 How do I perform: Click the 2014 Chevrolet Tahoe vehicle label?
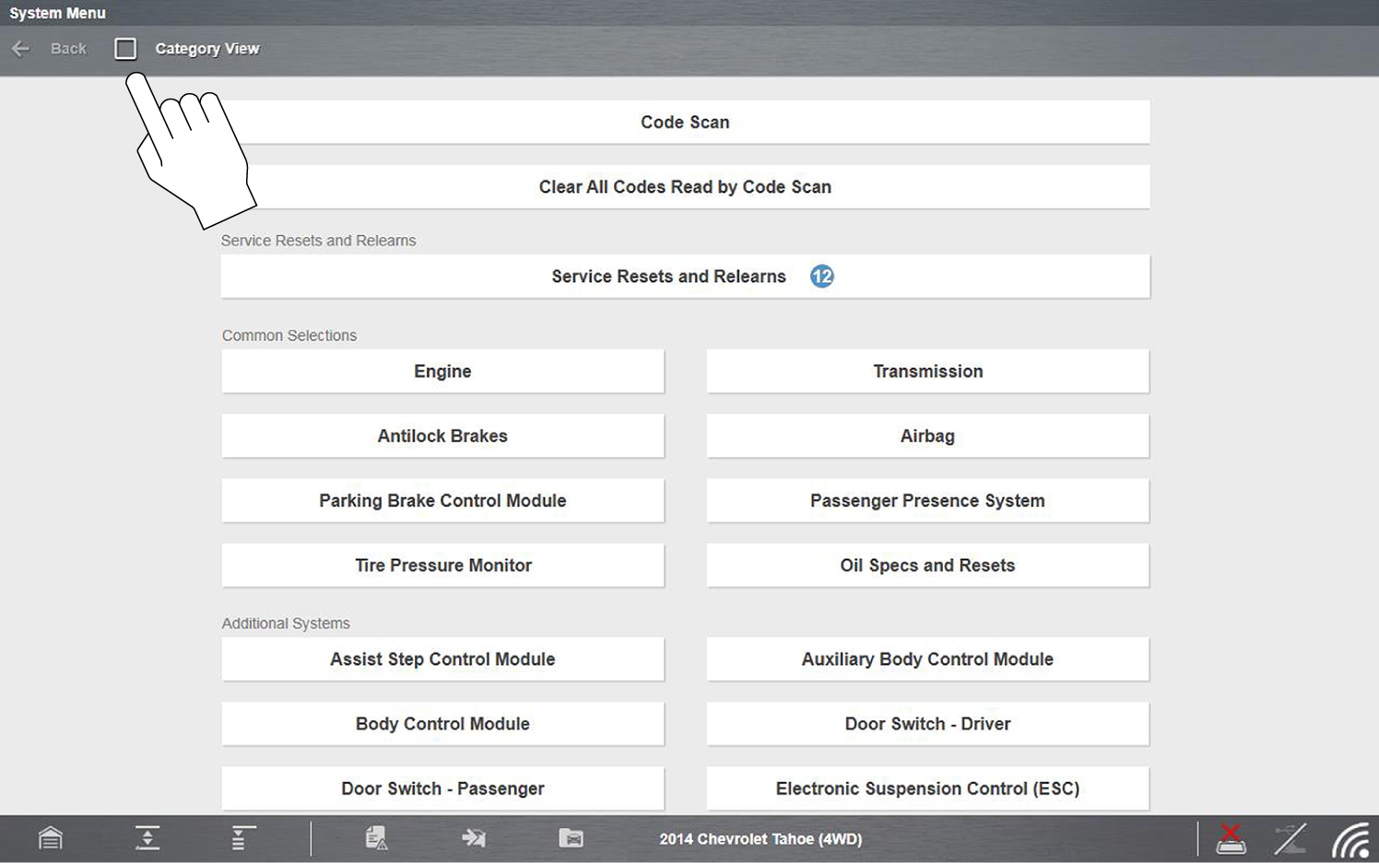[x=760, y=839]
